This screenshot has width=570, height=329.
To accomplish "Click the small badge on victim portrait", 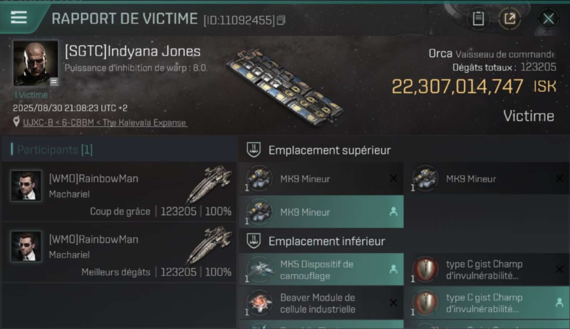I will 53,82.
